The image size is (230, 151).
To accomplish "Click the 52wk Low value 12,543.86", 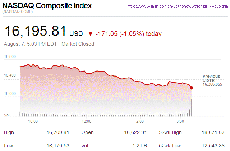I will pos(213,146).
